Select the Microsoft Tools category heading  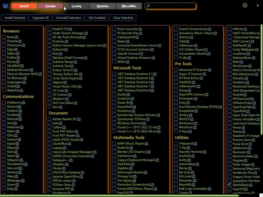127,68
